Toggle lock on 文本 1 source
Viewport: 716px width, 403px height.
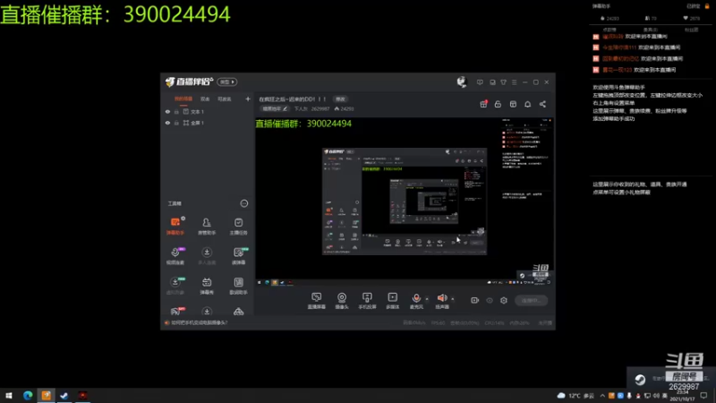(x=176, y=111)
